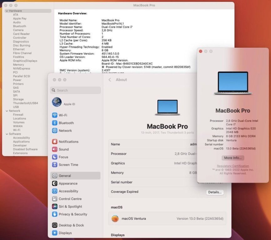Viewport: 271px width, 240px height.
Task: Select Graphics/Displays in hardware list
Action: [25, 61]
